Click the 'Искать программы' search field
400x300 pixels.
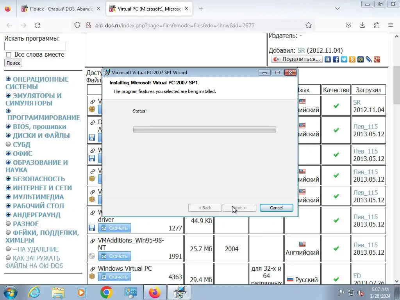[35, 46]
